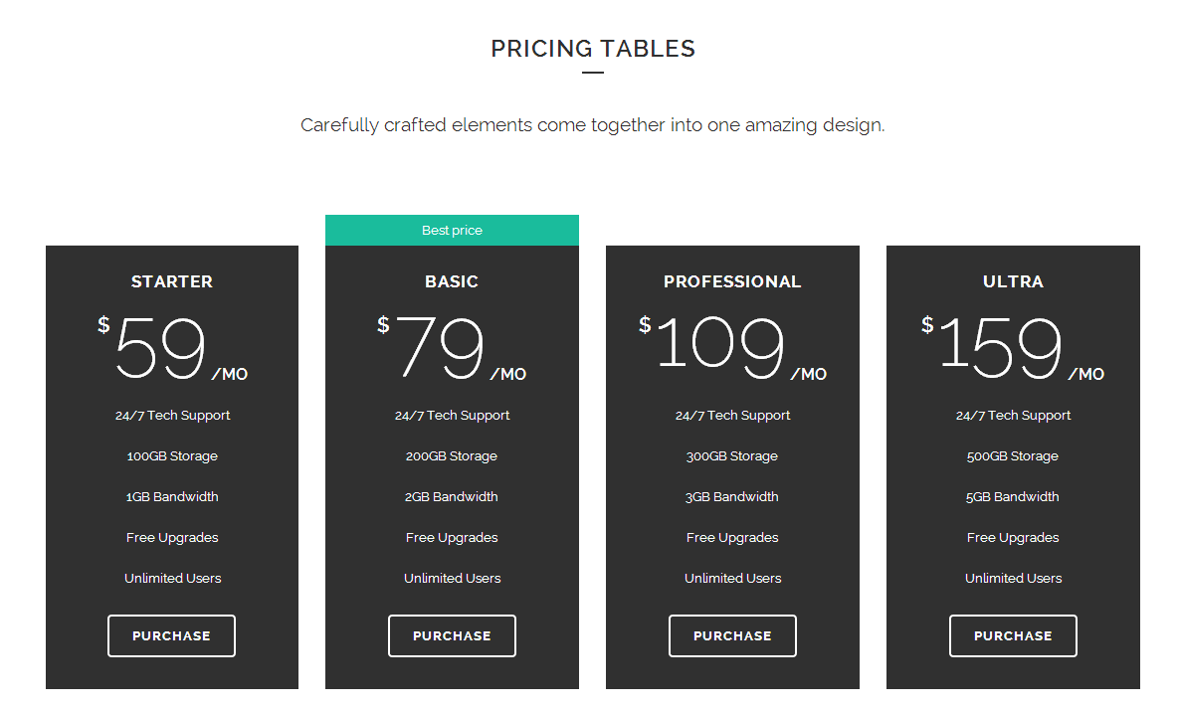Click the $59 per month price
Viewport: 1179px width, 711px height.
pyautogui.click(x=161, y=349)
